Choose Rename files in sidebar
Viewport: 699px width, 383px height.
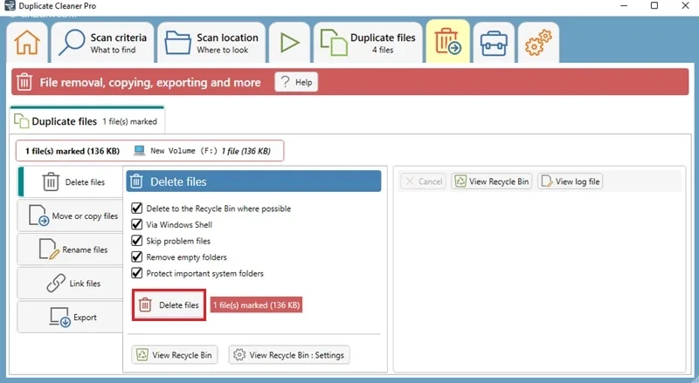71,250
